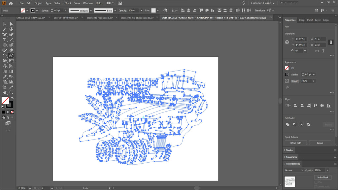Click the Stroke link in Appearance
This screenshot has width=338, height=190.
click(x=294, y=75)
